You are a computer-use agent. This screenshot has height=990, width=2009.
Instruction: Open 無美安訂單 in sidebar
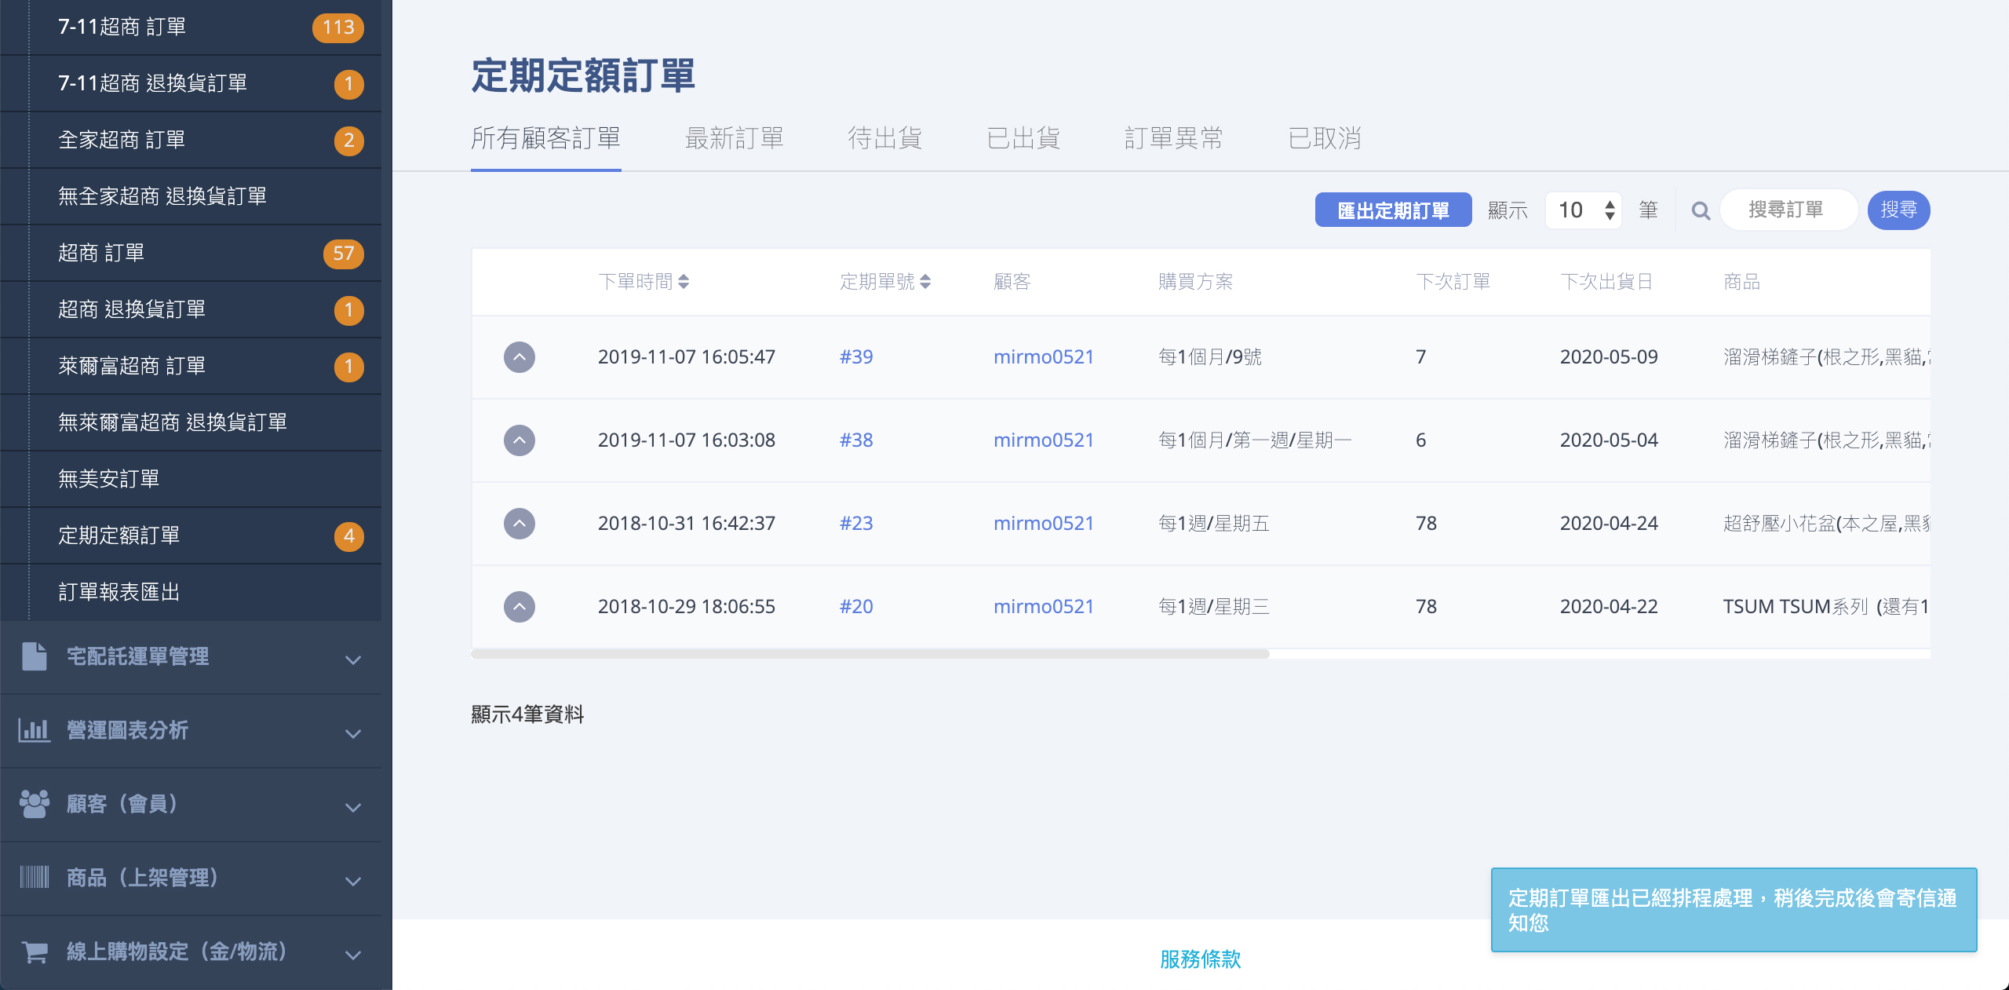pos(191,480)
